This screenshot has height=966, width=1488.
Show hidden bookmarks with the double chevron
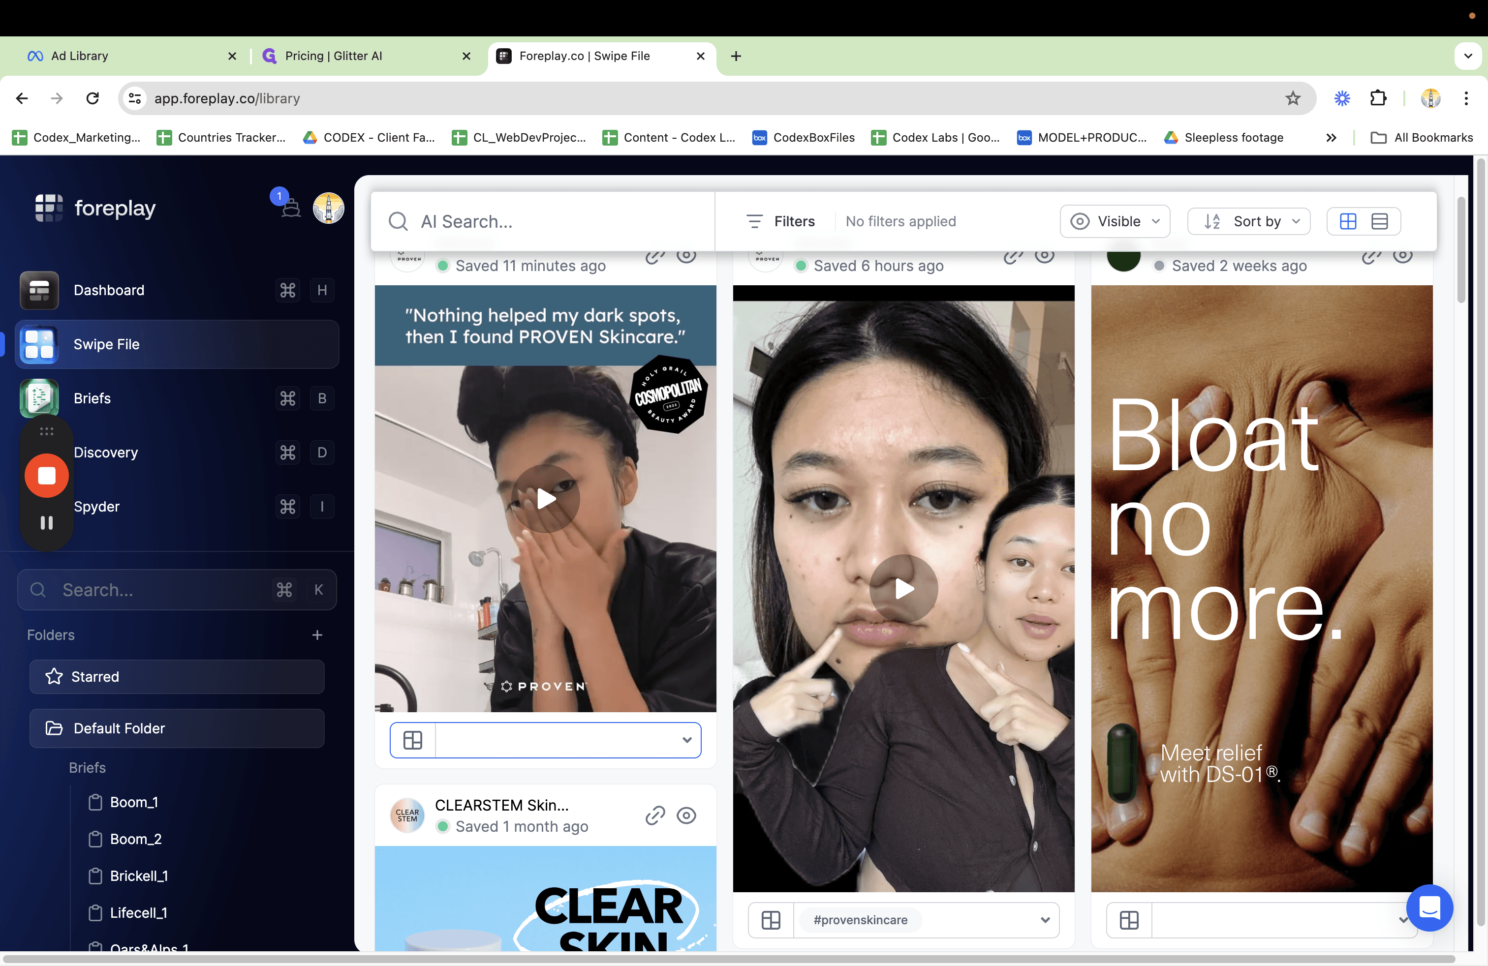1331,137
